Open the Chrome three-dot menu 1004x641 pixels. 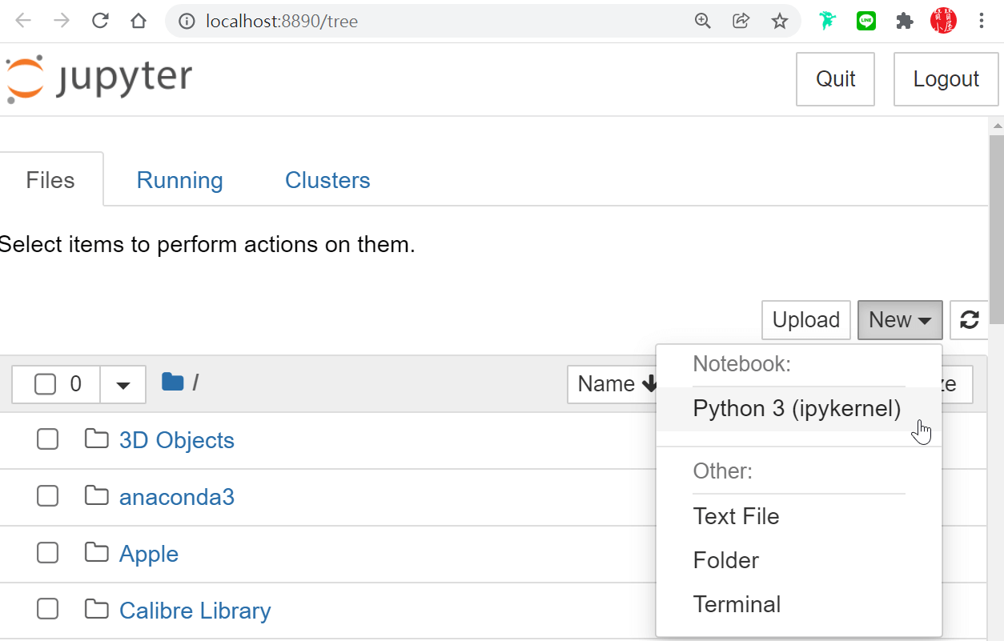(982, 21)
